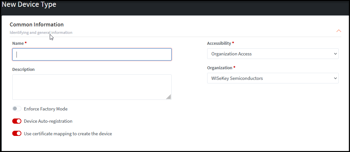Click the Device Auto-registration label text
350x152 pixels.
[48, 121]
